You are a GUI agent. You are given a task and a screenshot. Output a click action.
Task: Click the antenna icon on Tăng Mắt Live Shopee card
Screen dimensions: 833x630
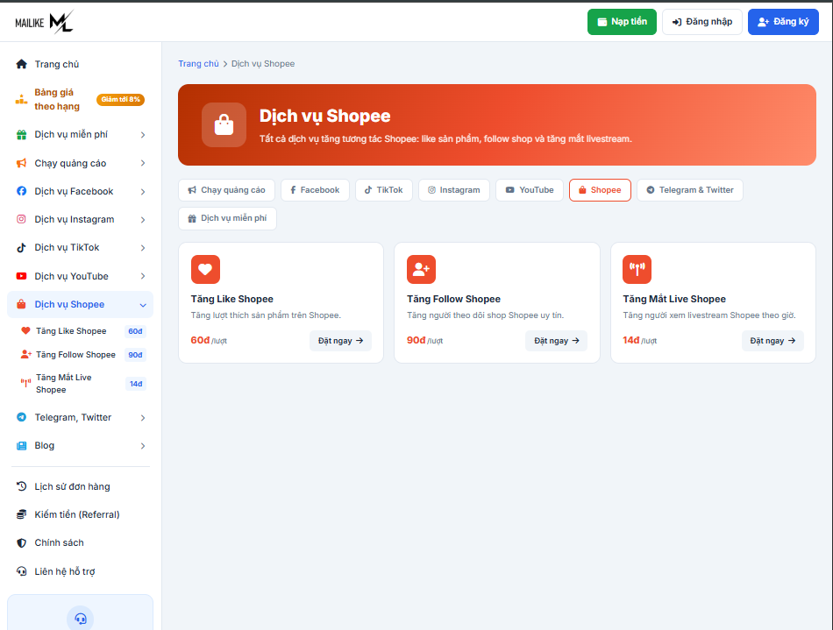(637, 270)
